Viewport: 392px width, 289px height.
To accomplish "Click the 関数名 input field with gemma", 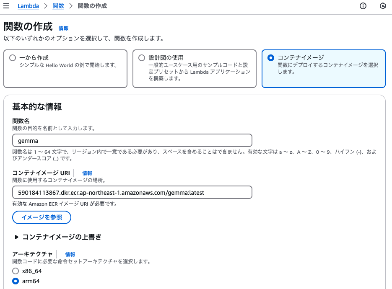I will (132, 140).
